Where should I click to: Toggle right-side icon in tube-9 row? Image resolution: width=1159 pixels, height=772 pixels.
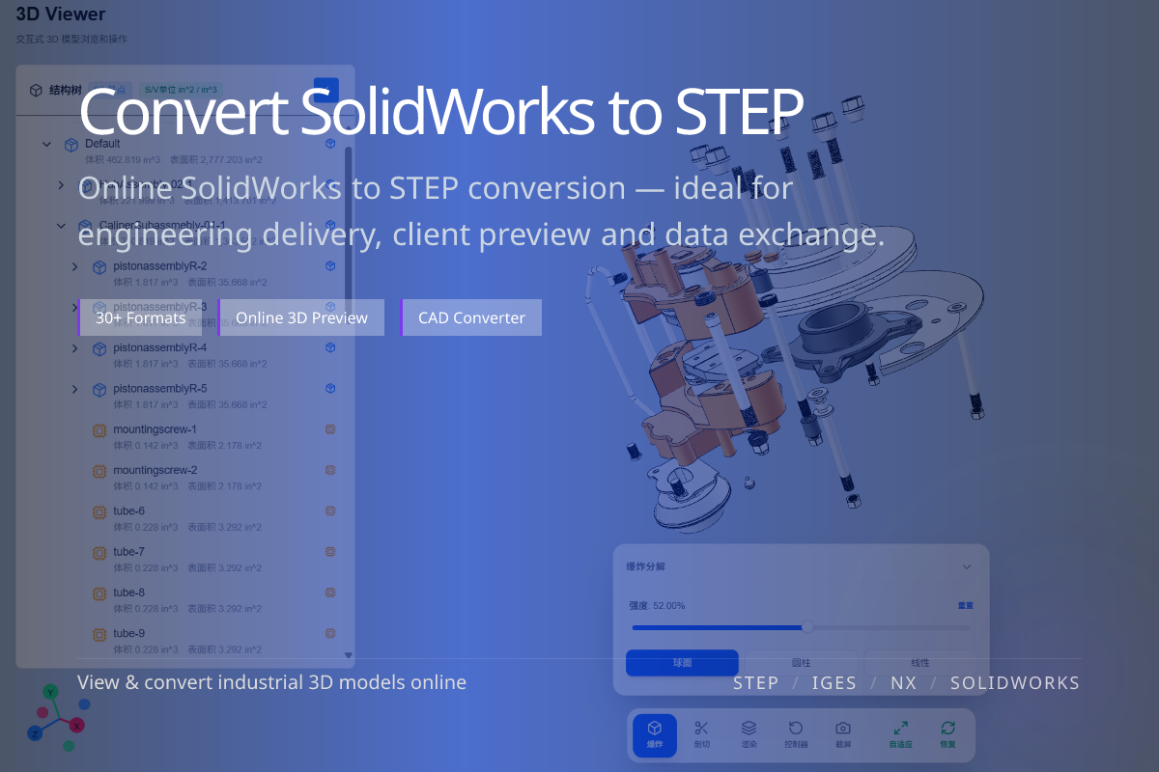[330, 633]
